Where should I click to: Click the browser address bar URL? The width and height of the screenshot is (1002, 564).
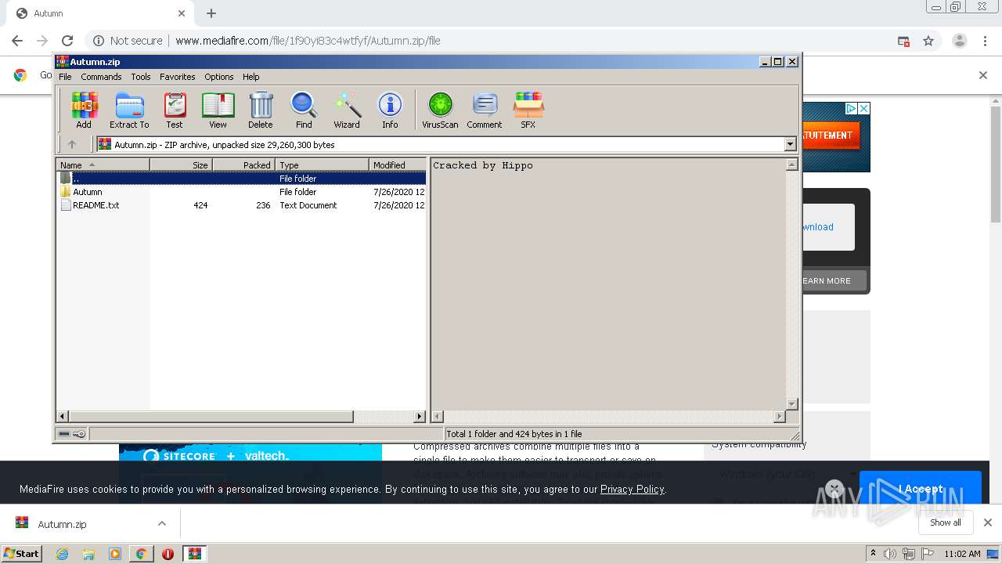(x=308, y=41)
